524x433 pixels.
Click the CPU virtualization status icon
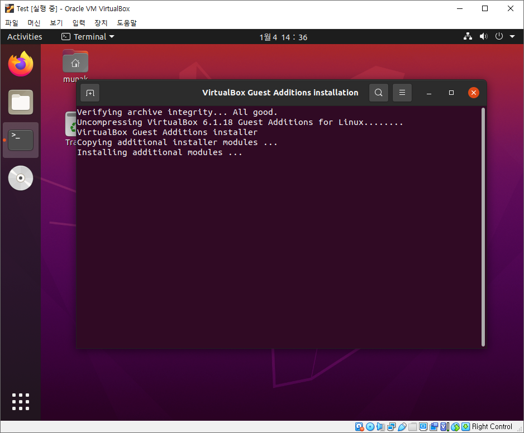(445, 427)
